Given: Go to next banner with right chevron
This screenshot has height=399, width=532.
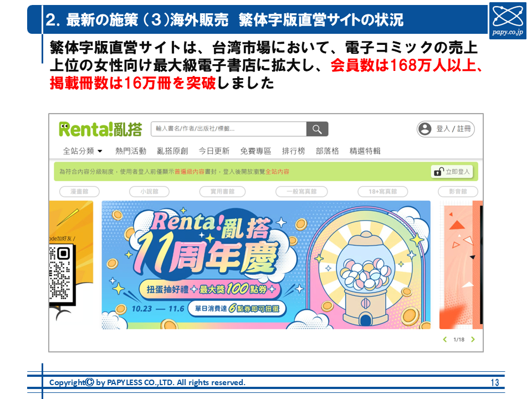Looking at the screenshot, I should 473,339.
